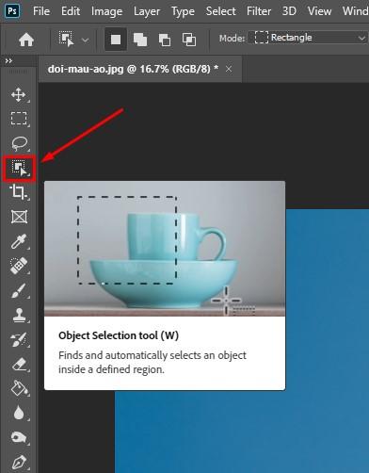The image size is (369, 473).
Task: Open the Edit menu
Action: (x=71, y=11)
